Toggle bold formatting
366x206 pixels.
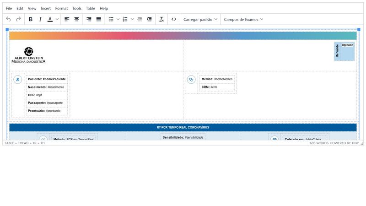point(31,19)
